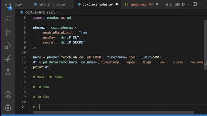This screenshot has width=207, height=116.
Task: Click the horizontal scrollbar at the bottom
Action: [113, 112]
